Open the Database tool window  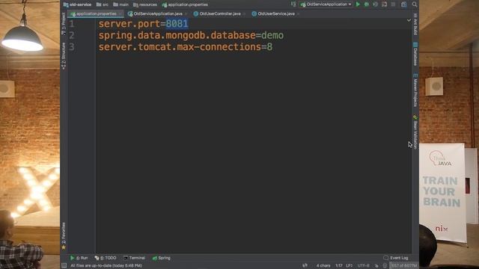[x=415, y=54]
